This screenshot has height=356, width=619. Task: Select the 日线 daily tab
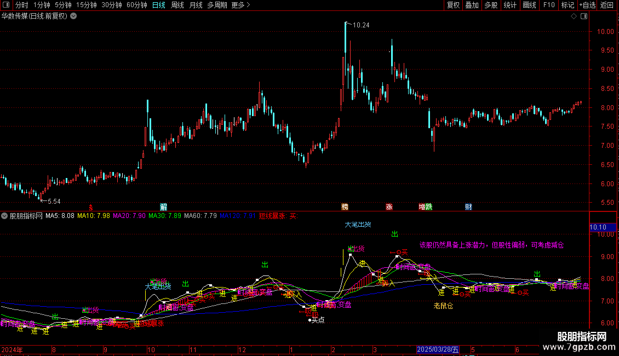click(x=159, y=5)
